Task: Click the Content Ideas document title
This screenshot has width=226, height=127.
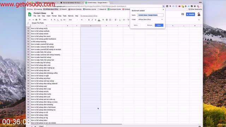Action: pyautogui.click(x=40, y=13)
